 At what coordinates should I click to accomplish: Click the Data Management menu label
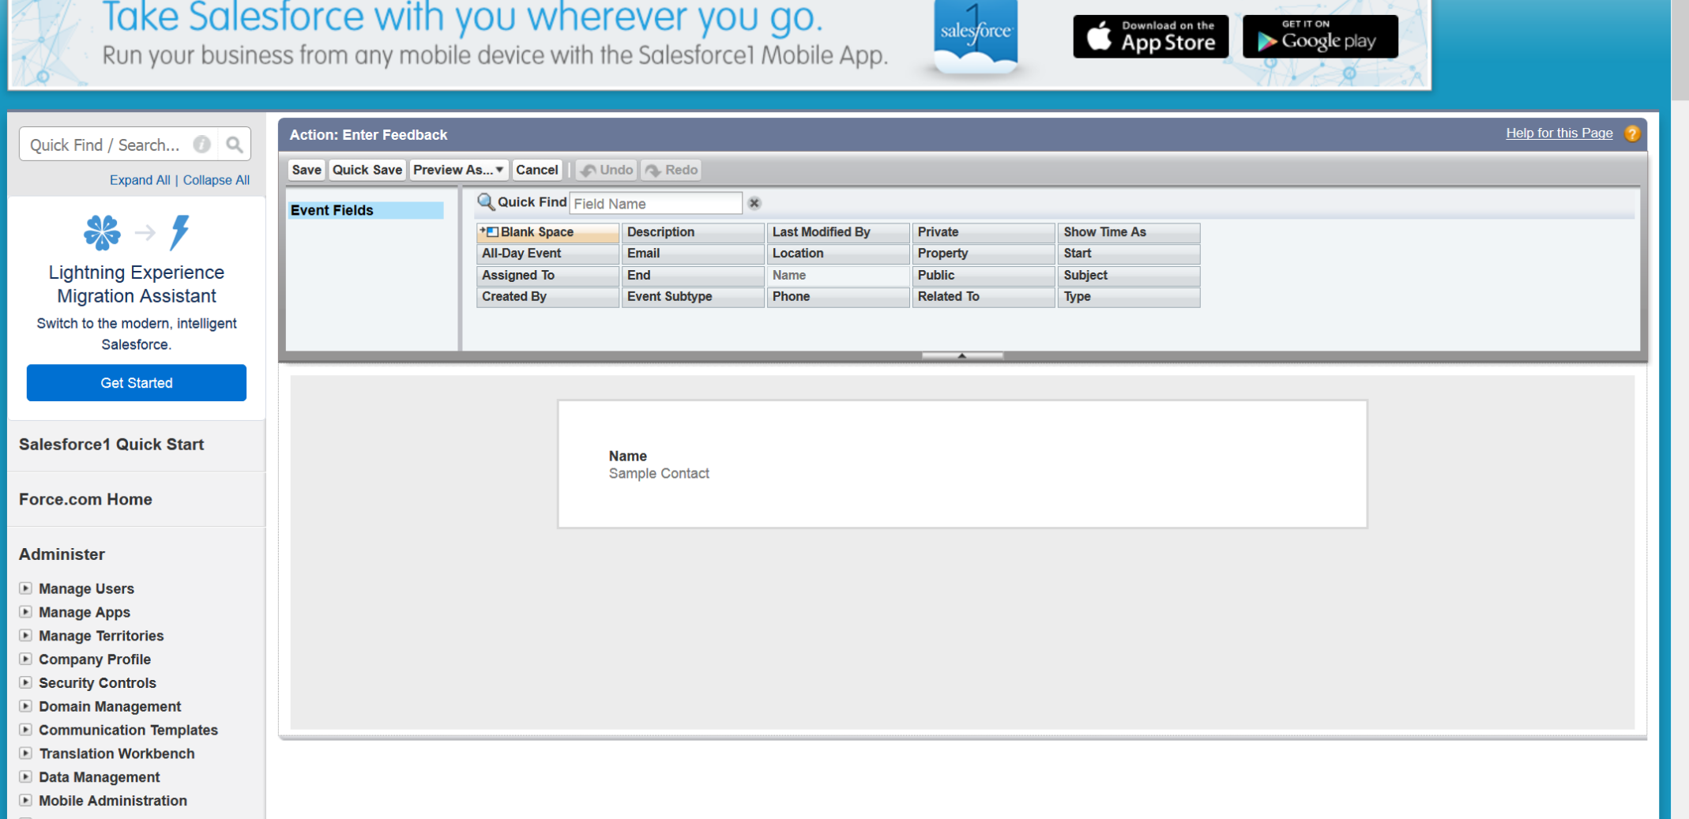coord(100,777)
